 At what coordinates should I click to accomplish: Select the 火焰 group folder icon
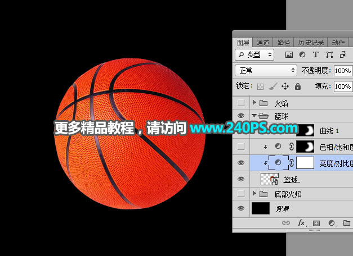click(x=263, y=103)
